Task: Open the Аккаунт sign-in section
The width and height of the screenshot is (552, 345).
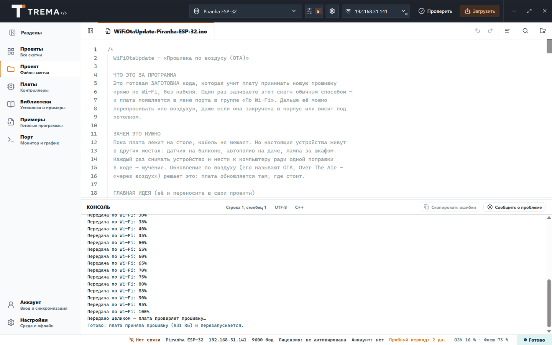Action: pyautogui.click(x=40, y=305)
